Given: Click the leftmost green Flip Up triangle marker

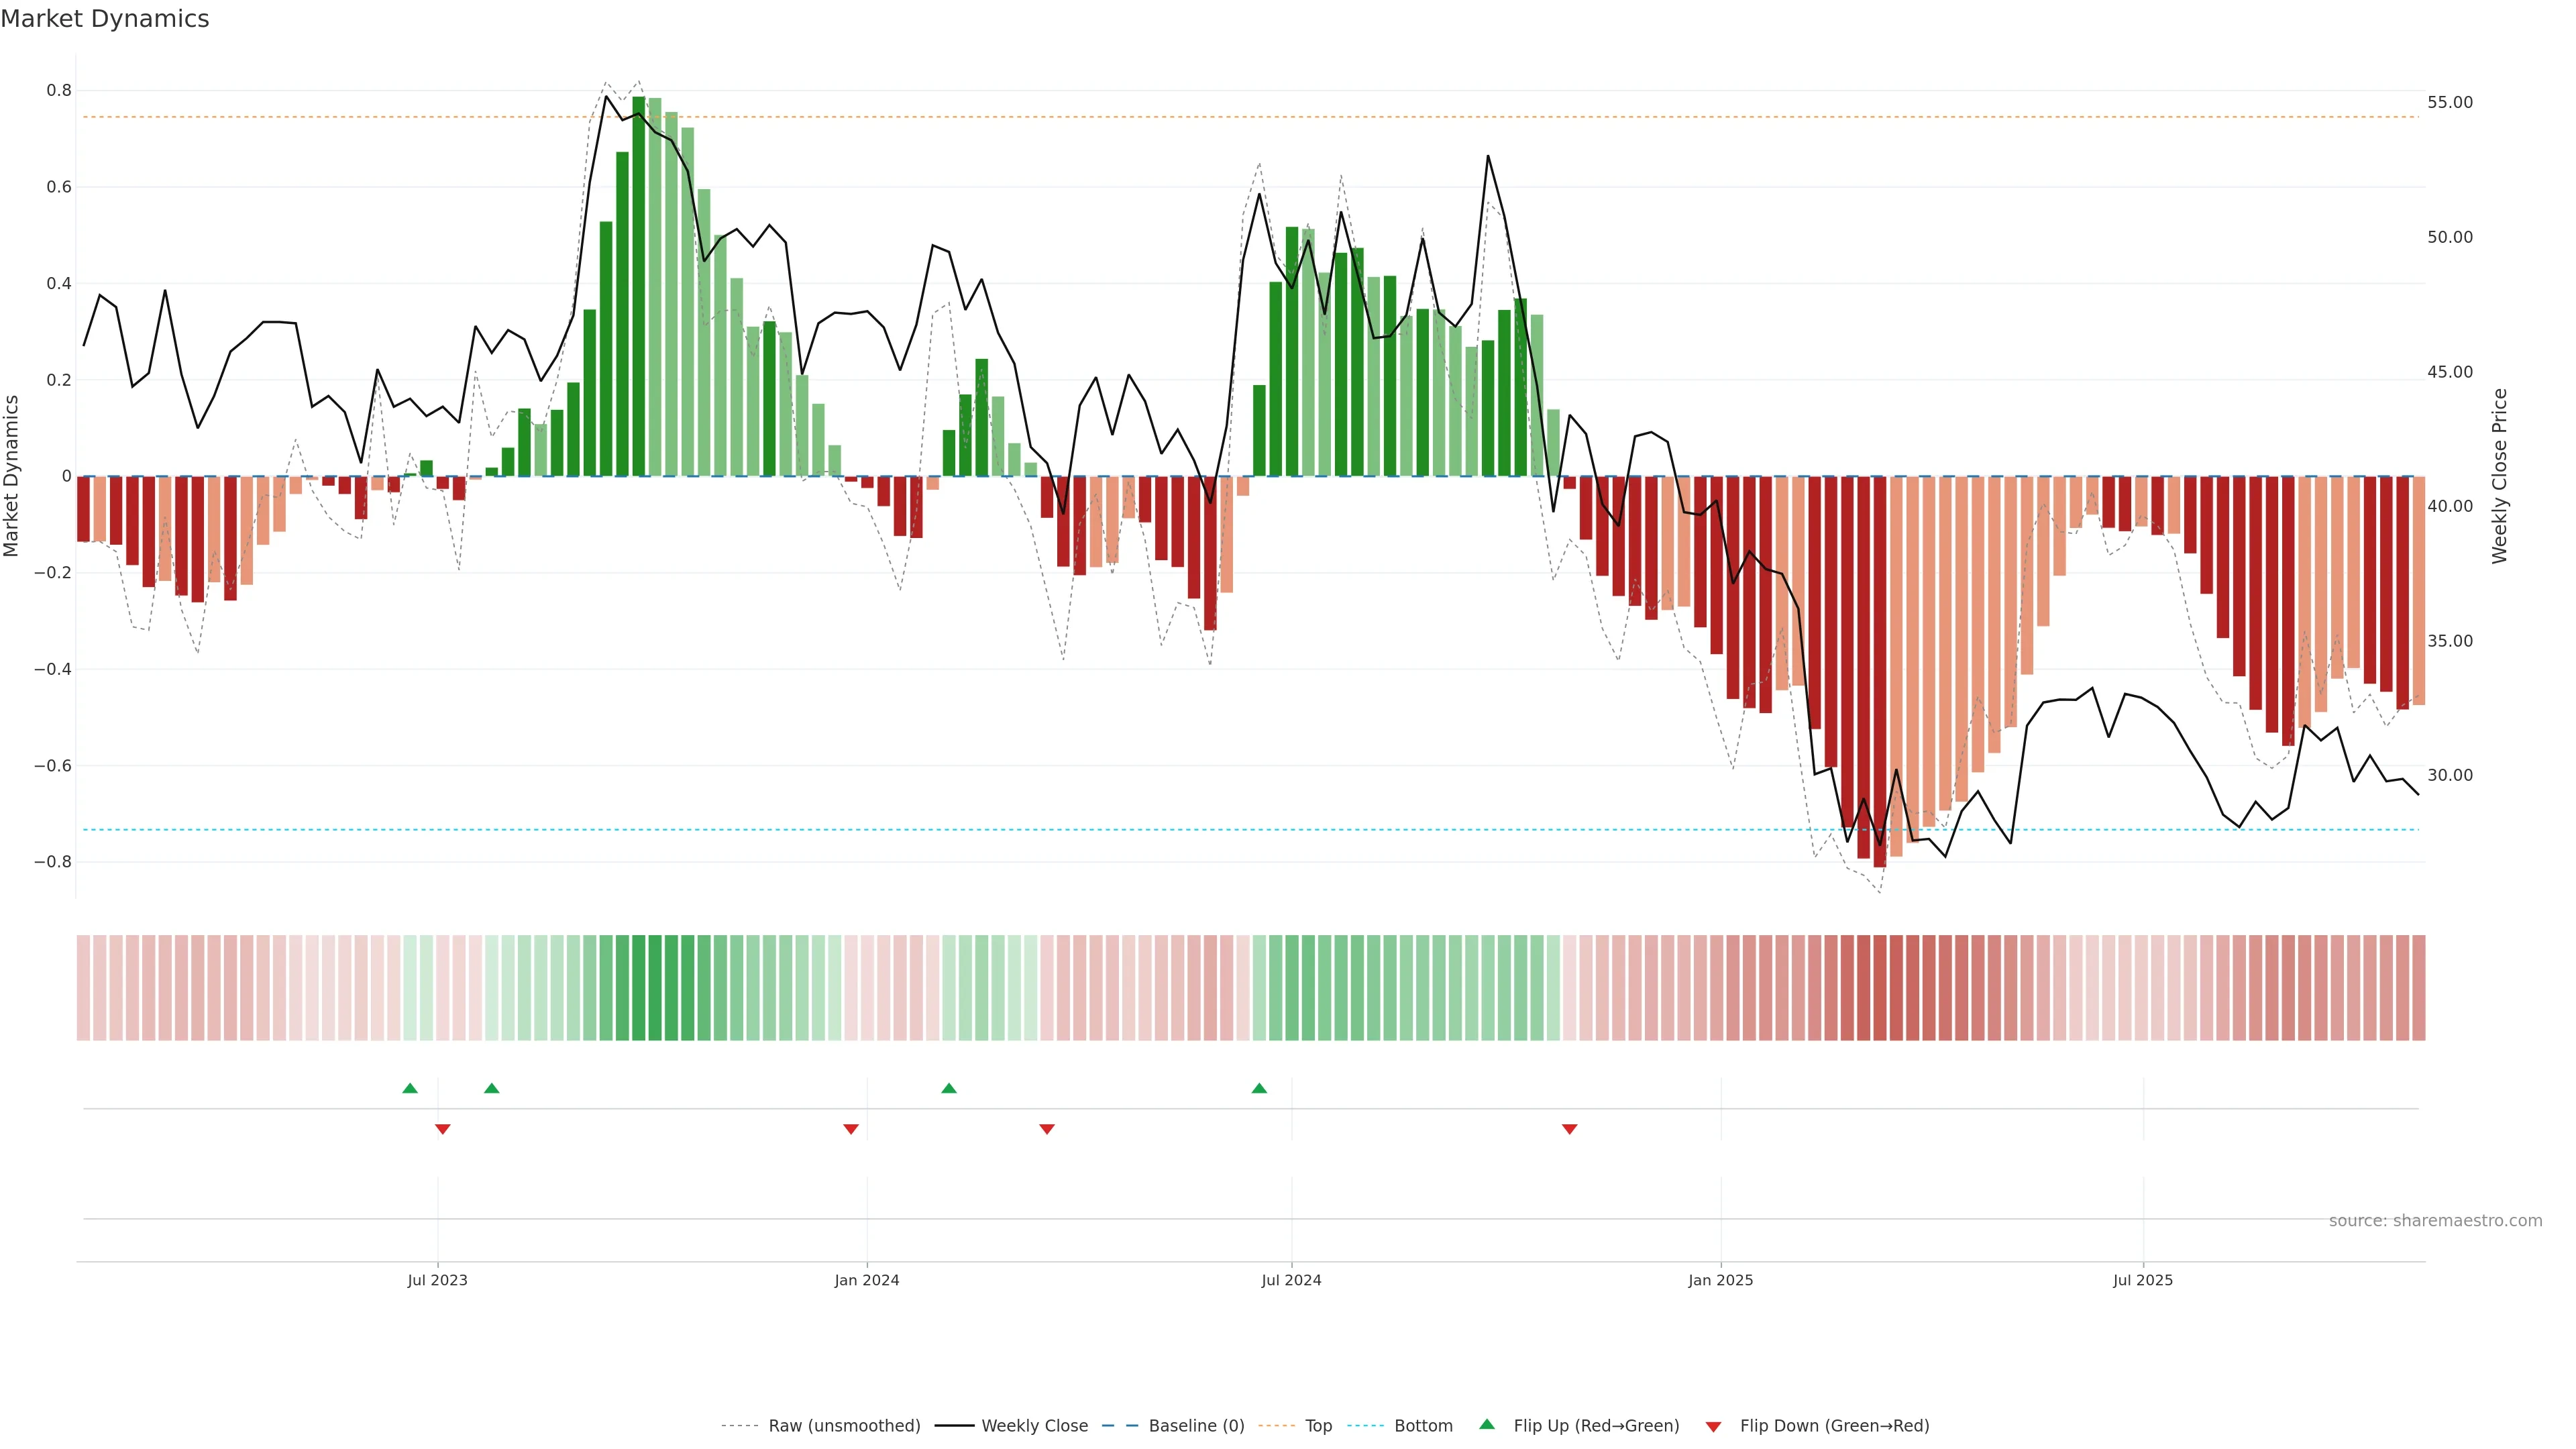Looking at the screenshot, I should coord(410,1088).
